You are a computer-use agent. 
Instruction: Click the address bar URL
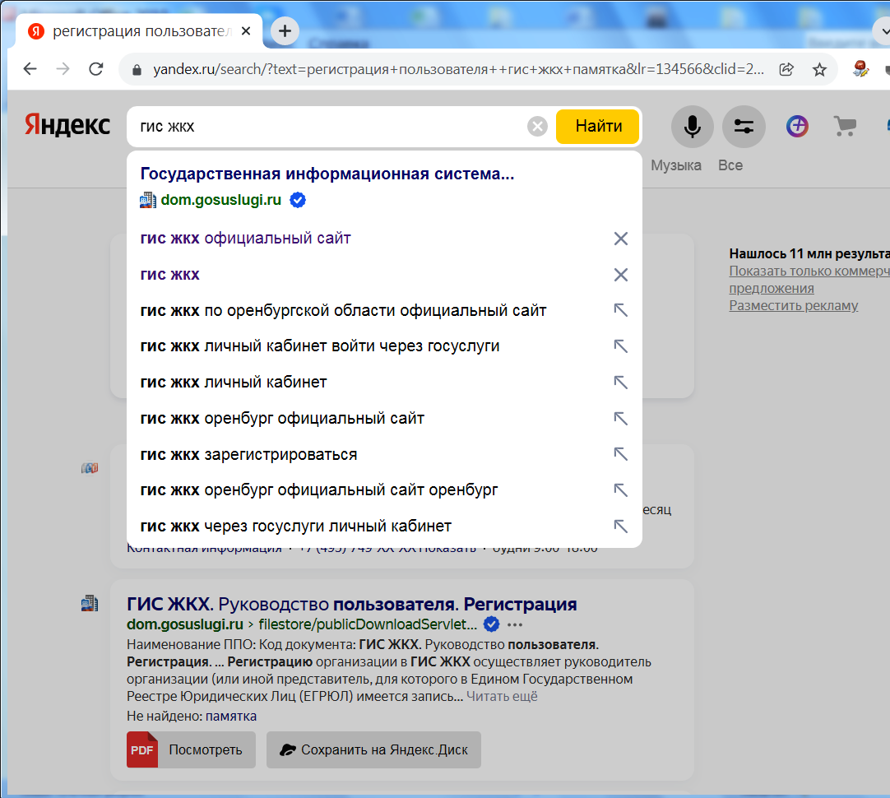[458, 69]
